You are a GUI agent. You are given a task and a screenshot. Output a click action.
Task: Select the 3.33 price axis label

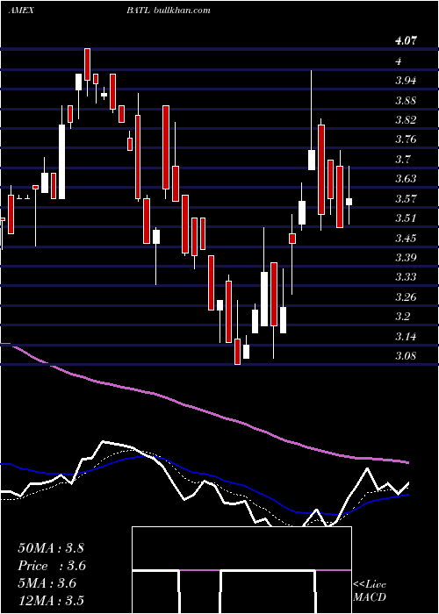(406, 277)
